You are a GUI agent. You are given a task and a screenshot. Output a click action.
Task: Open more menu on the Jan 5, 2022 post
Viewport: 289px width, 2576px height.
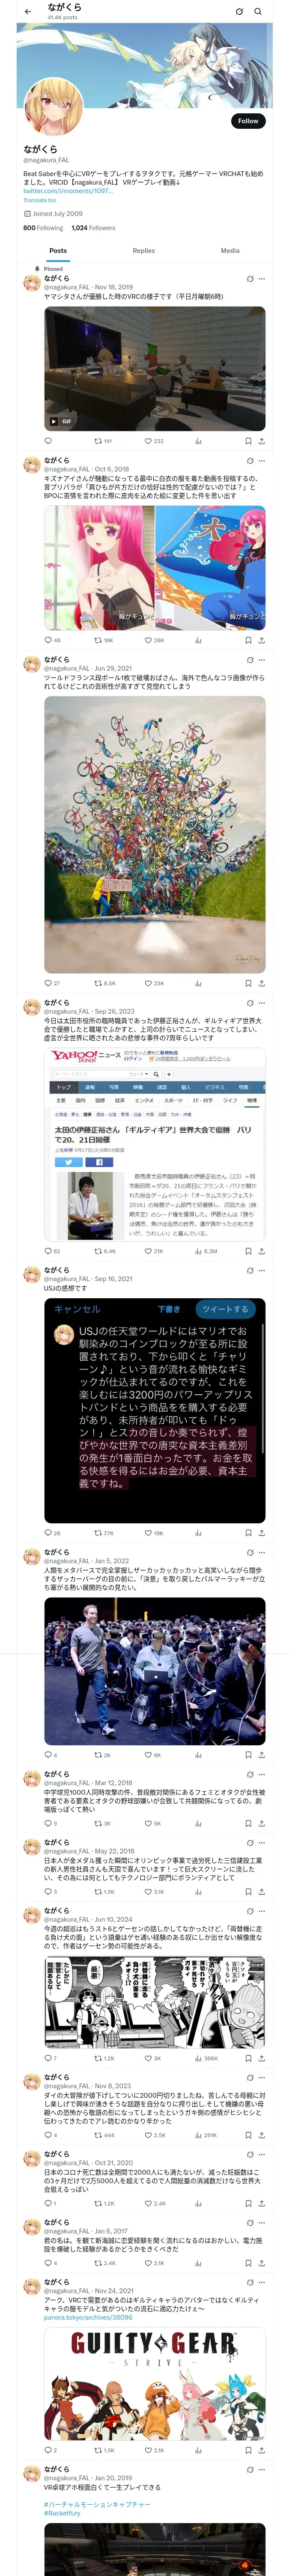262,1552
